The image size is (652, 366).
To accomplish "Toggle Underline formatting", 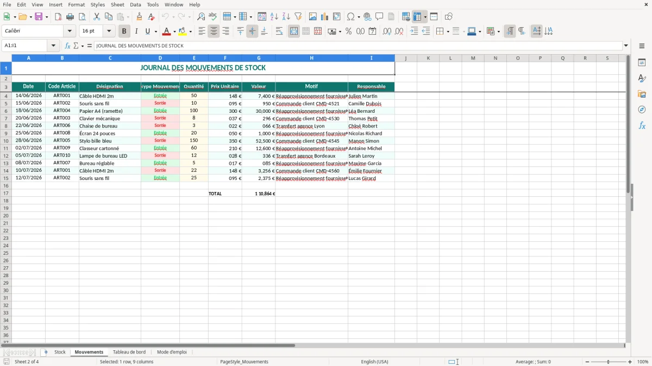I will (x=147, y=31).
